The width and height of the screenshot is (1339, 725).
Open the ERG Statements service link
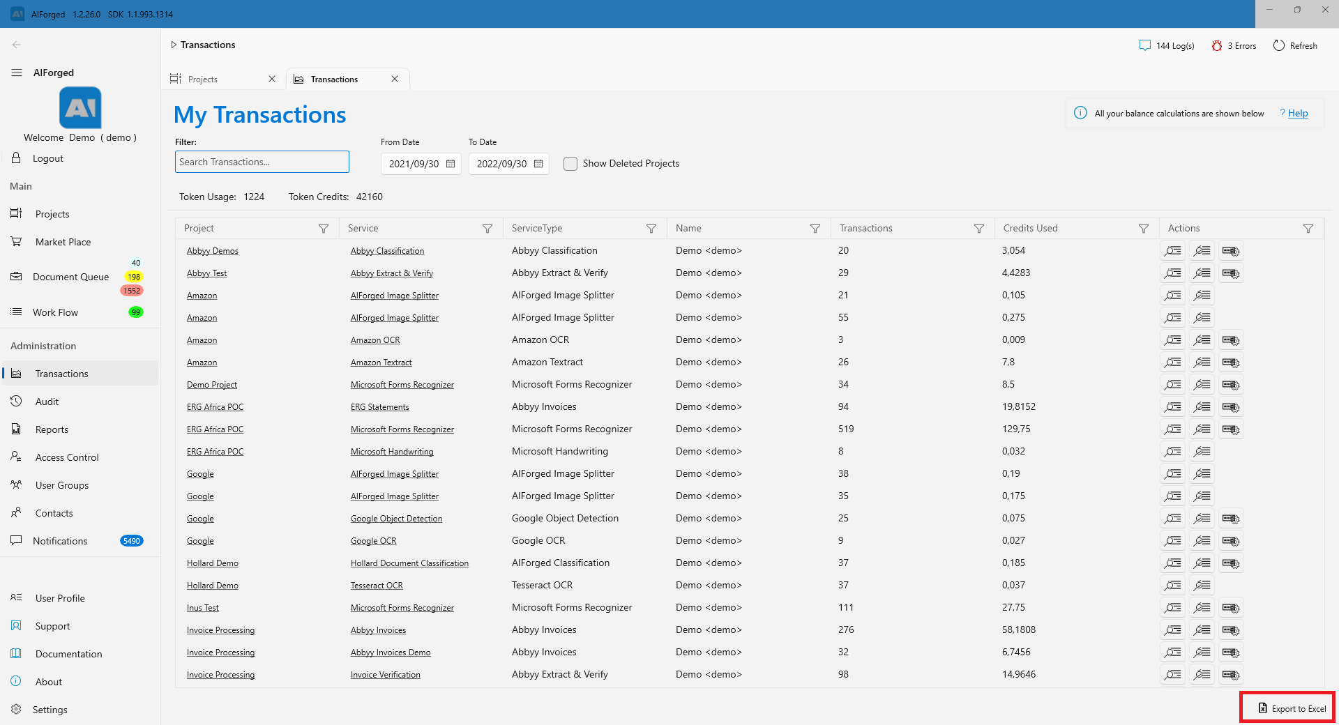tap(380, 407)
